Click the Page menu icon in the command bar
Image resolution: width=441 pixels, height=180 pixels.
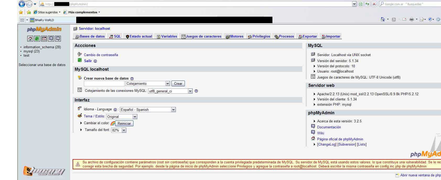point(422,19)
